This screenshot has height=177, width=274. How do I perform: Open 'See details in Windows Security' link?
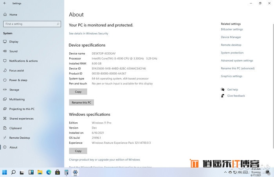pyautogui.click(x=88, y=34)
